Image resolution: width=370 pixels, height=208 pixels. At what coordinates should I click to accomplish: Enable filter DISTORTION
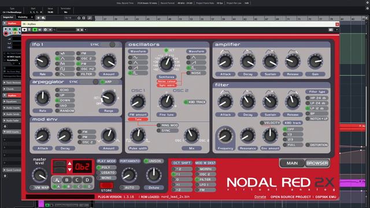pos(317,145)
